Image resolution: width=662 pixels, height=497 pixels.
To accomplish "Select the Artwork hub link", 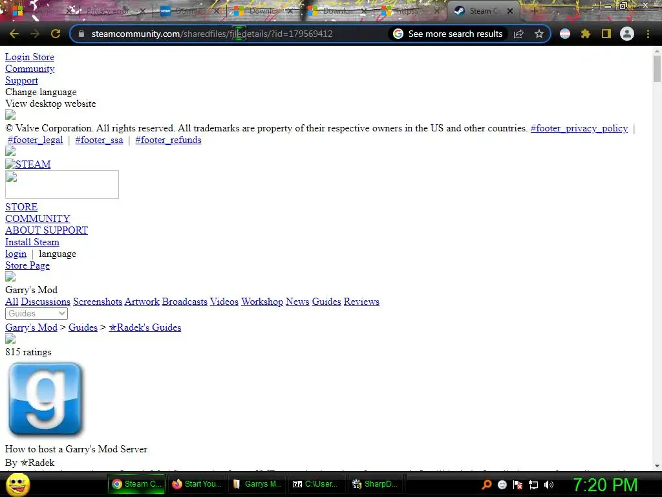I will pyautogui.click(x=142, y=302).
